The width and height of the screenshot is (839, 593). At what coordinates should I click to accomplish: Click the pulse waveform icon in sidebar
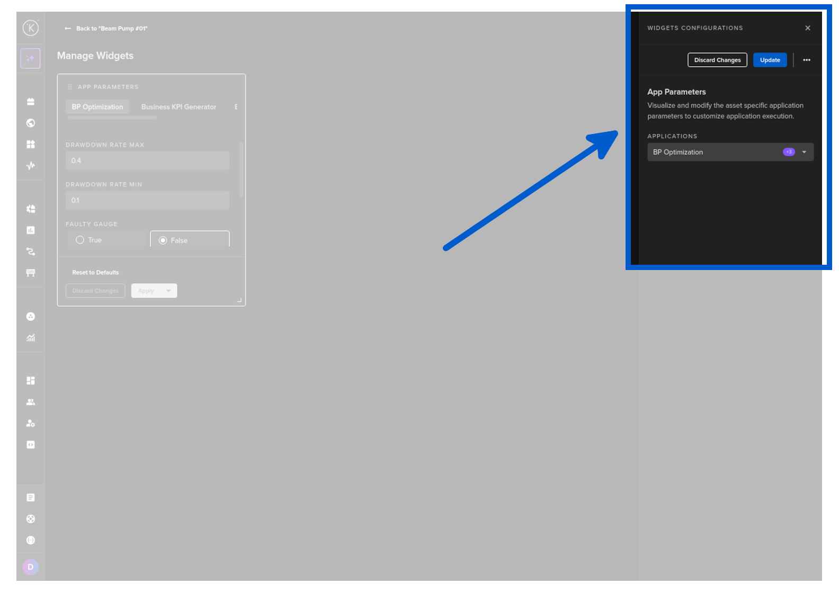(31, 166)
